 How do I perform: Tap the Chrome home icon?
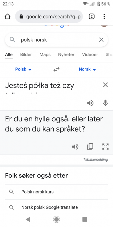pyautogui.click(x=8, y=17)
